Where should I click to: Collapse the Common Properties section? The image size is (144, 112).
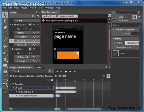113,30
